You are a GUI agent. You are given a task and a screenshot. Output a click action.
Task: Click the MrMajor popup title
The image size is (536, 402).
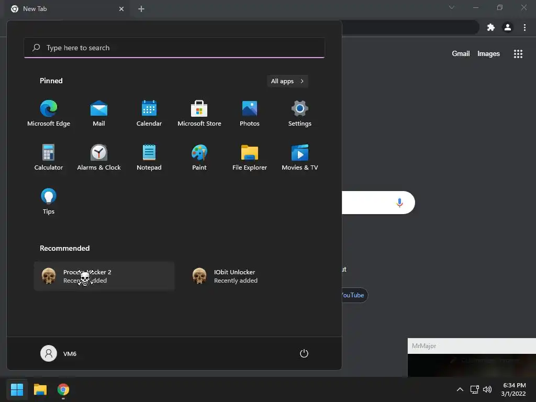click(424, 346)
